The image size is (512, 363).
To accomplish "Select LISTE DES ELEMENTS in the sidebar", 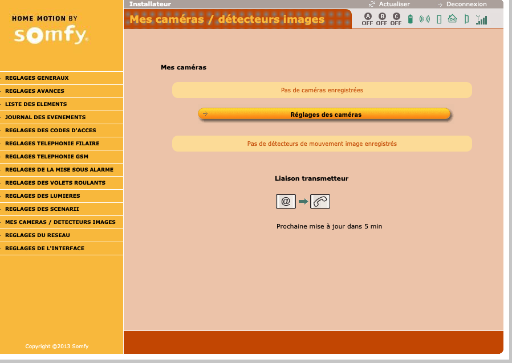I will [x=36, y=104].
